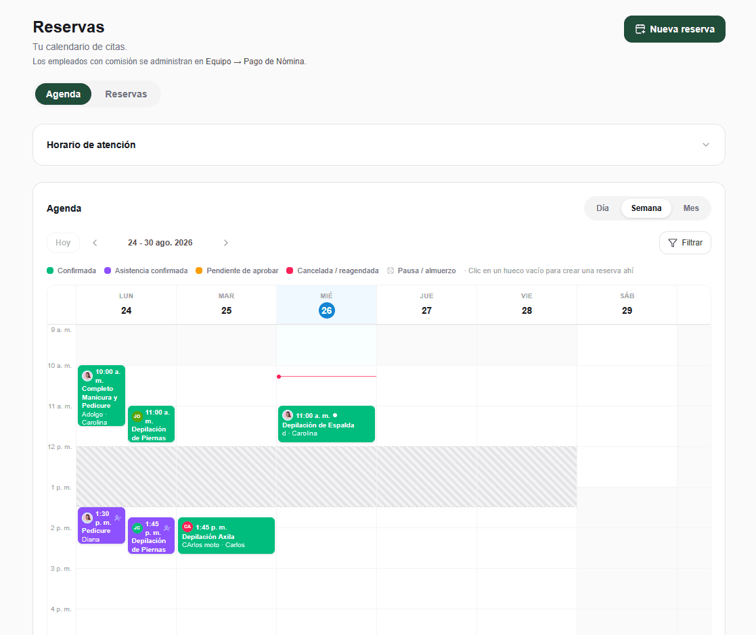Click avatar on 10:00 a. m. Completo Manicura appointment
This screenshot has width=756, height=635.
[87, 376]
